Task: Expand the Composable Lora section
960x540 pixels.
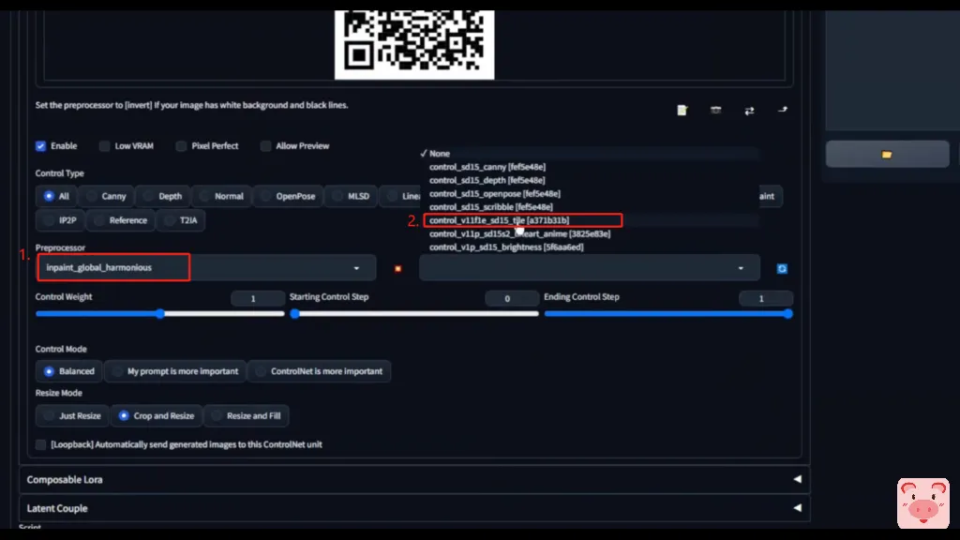Action: click(x=414, y=479)
